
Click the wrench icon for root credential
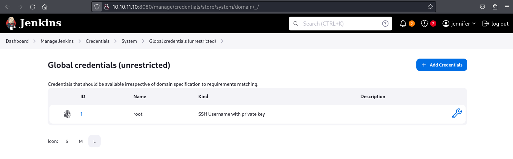click(457, 113)
